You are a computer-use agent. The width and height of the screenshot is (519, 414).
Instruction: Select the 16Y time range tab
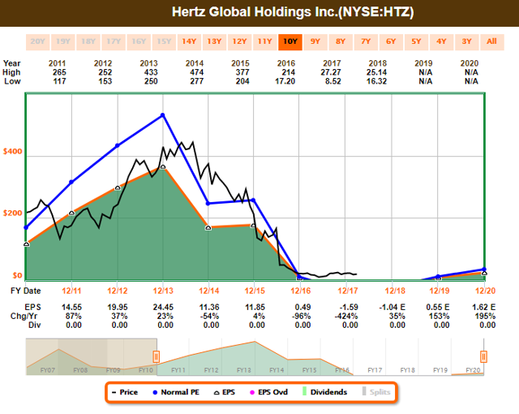[x=139, y=41]
